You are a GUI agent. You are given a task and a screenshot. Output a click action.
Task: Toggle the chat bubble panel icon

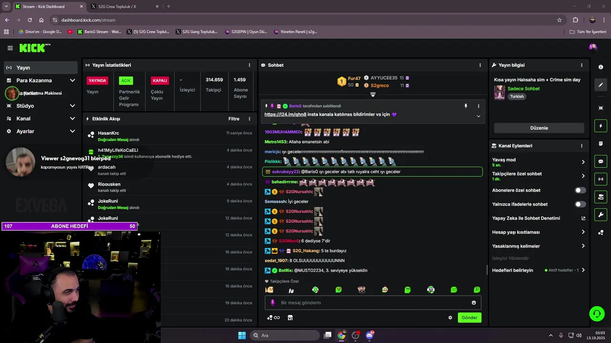(x=600, y=161)
